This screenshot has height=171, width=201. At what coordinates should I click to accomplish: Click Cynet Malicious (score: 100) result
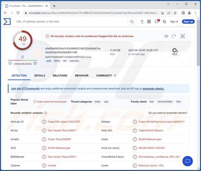point(151,165)
